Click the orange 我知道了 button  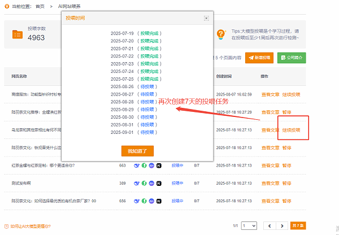pyautogui.click(x=137, y=151)
